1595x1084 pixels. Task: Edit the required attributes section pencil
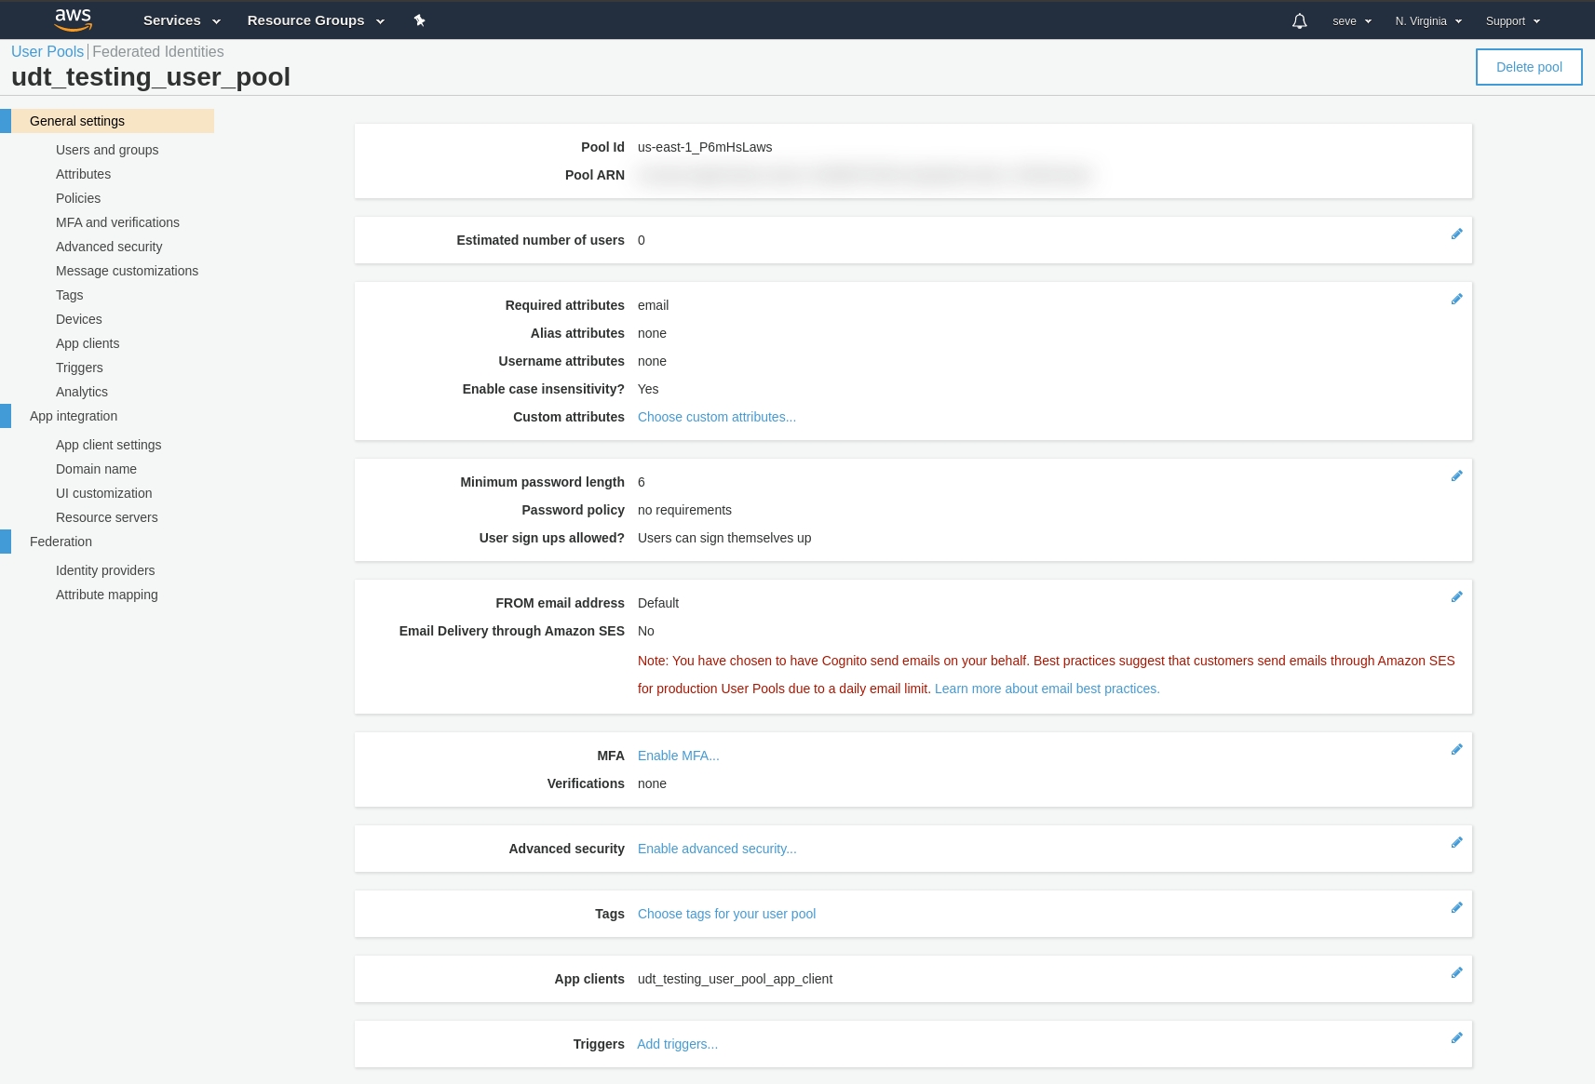(x=1457, y=299)
